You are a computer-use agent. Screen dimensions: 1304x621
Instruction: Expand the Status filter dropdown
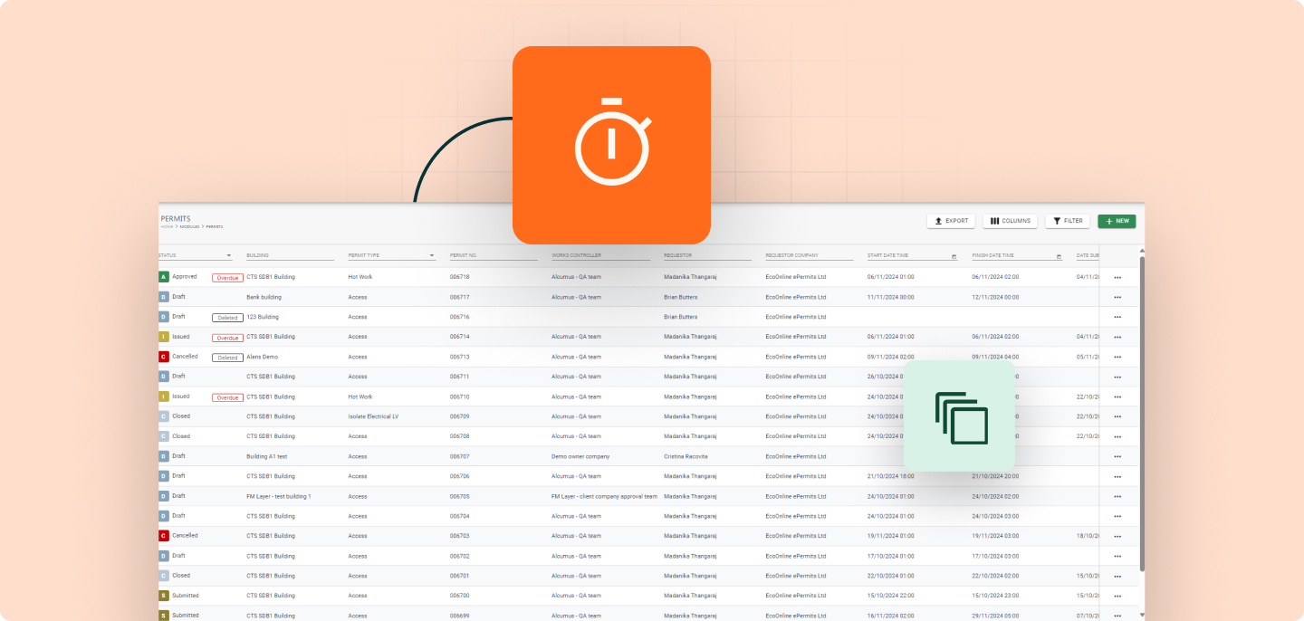tap(229, 256)
